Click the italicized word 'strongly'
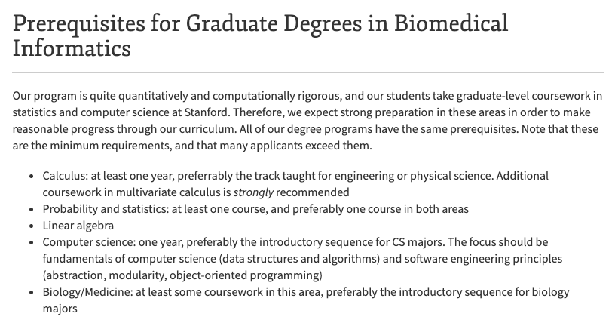 [254, 192]
